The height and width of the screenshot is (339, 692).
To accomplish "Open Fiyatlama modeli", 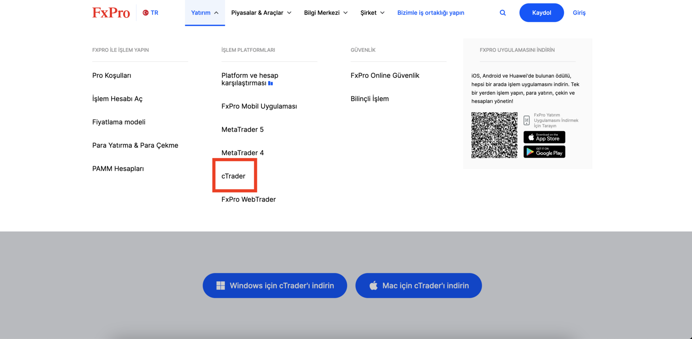I will (x=119, y=122).
